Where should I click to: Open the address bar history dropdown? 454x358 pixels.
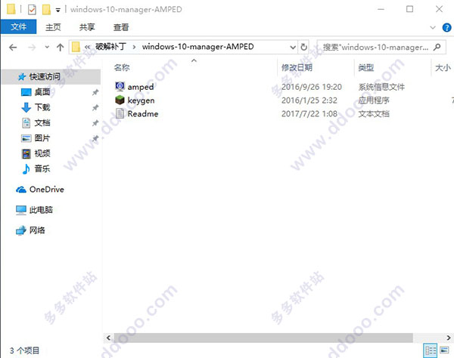pos(293,47)
